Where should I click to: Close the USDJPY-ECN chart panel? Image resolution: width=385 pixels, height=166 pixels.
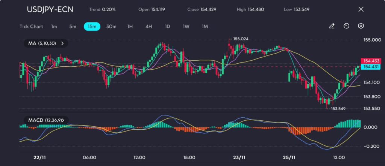tap(361, 9)
